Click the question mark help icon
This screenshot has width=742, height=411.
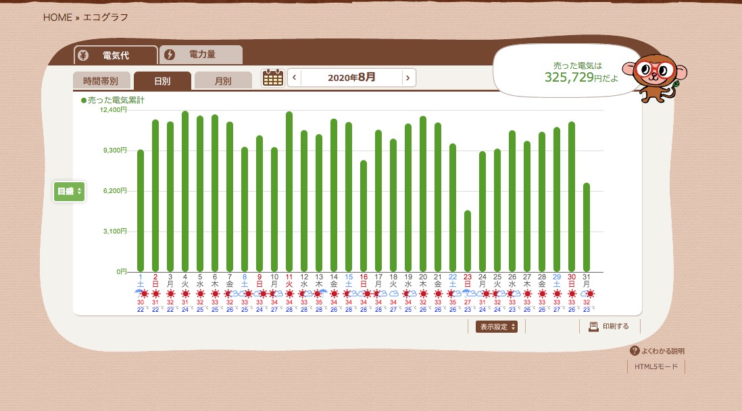pos(635,351)
